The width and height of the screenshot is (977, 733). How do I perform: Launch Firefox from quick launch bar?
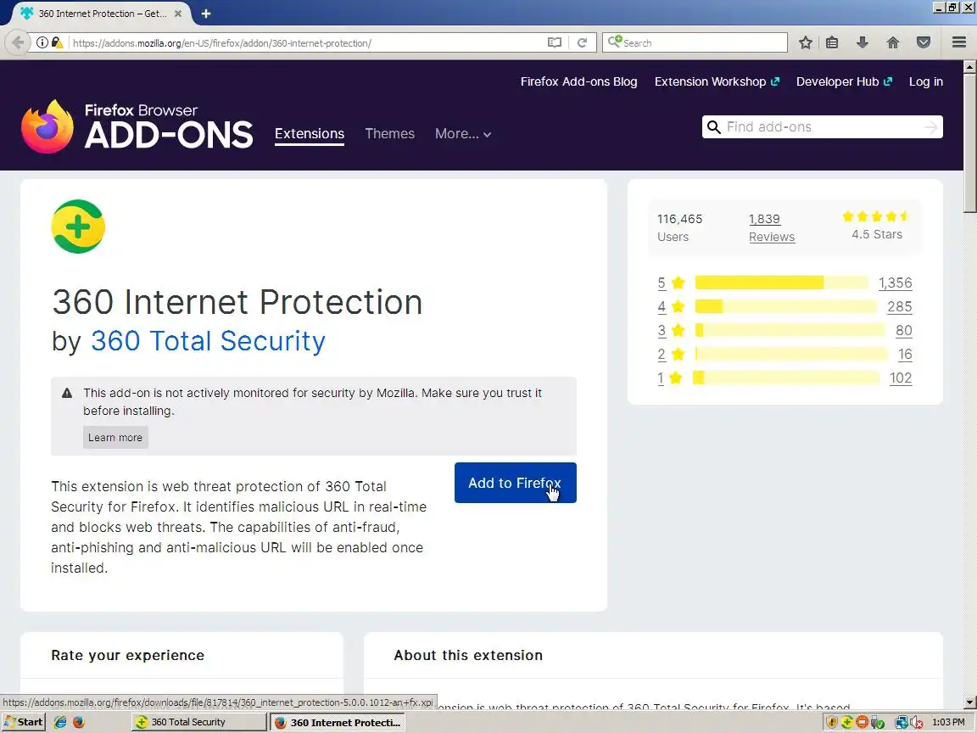pos(79,722)
